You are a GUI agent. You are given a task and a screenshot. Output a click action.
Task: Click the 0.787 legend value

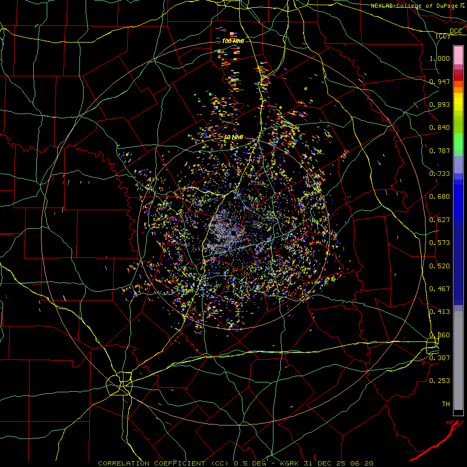[439, 150]
